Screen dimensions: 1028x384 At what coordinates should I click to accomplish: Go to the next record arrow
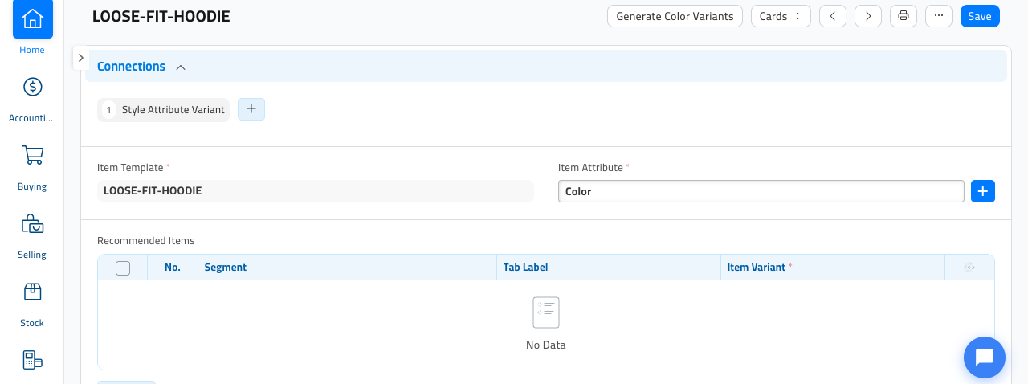868,16
